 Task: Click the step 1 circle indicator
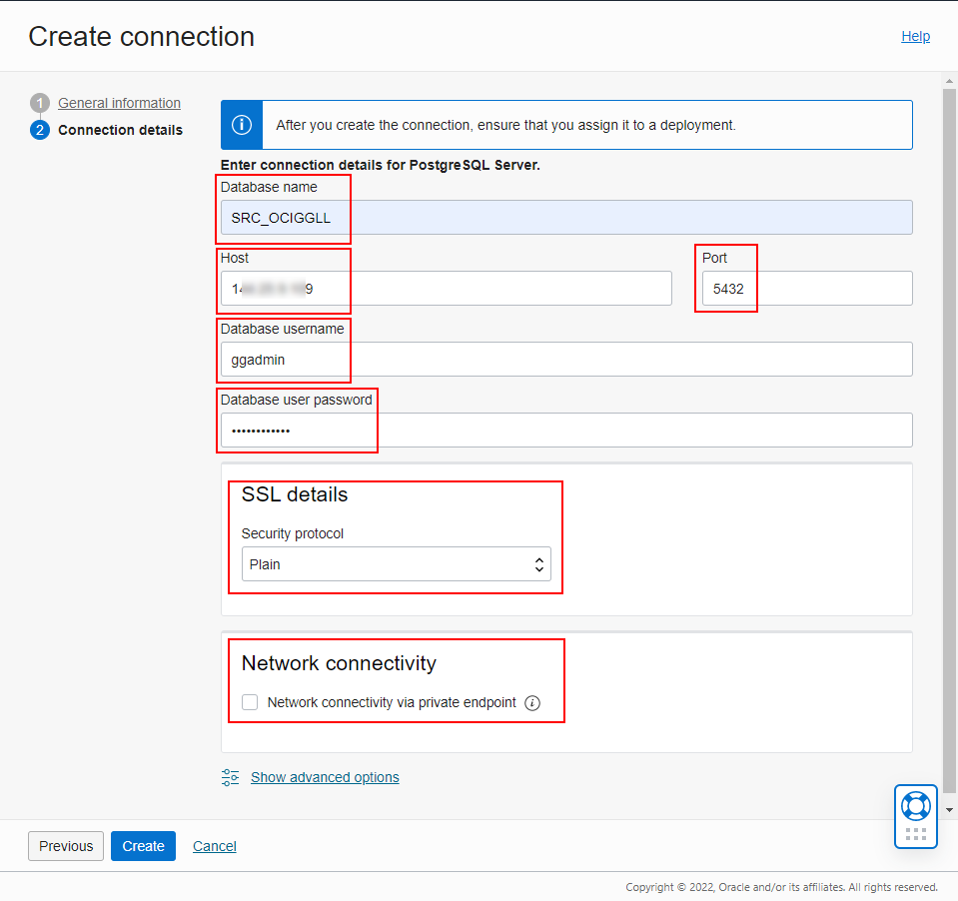point(39,103)
